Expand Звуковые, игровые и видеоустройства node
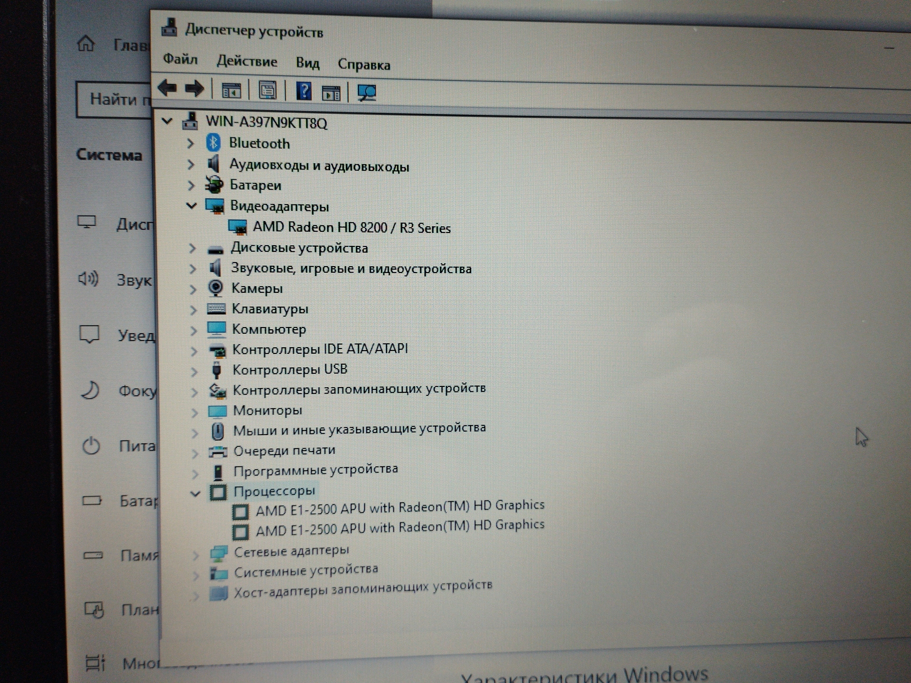The width and height of the screenshot is (911, 683). point(193,268)
